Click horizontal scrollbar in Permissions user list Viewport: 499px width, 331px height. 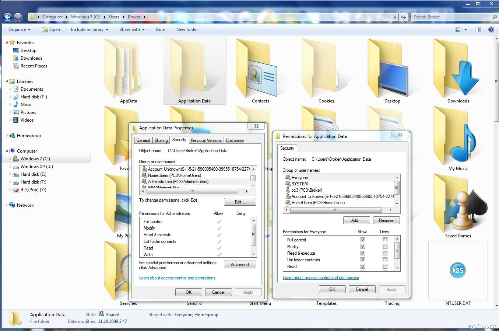(336, 210)
